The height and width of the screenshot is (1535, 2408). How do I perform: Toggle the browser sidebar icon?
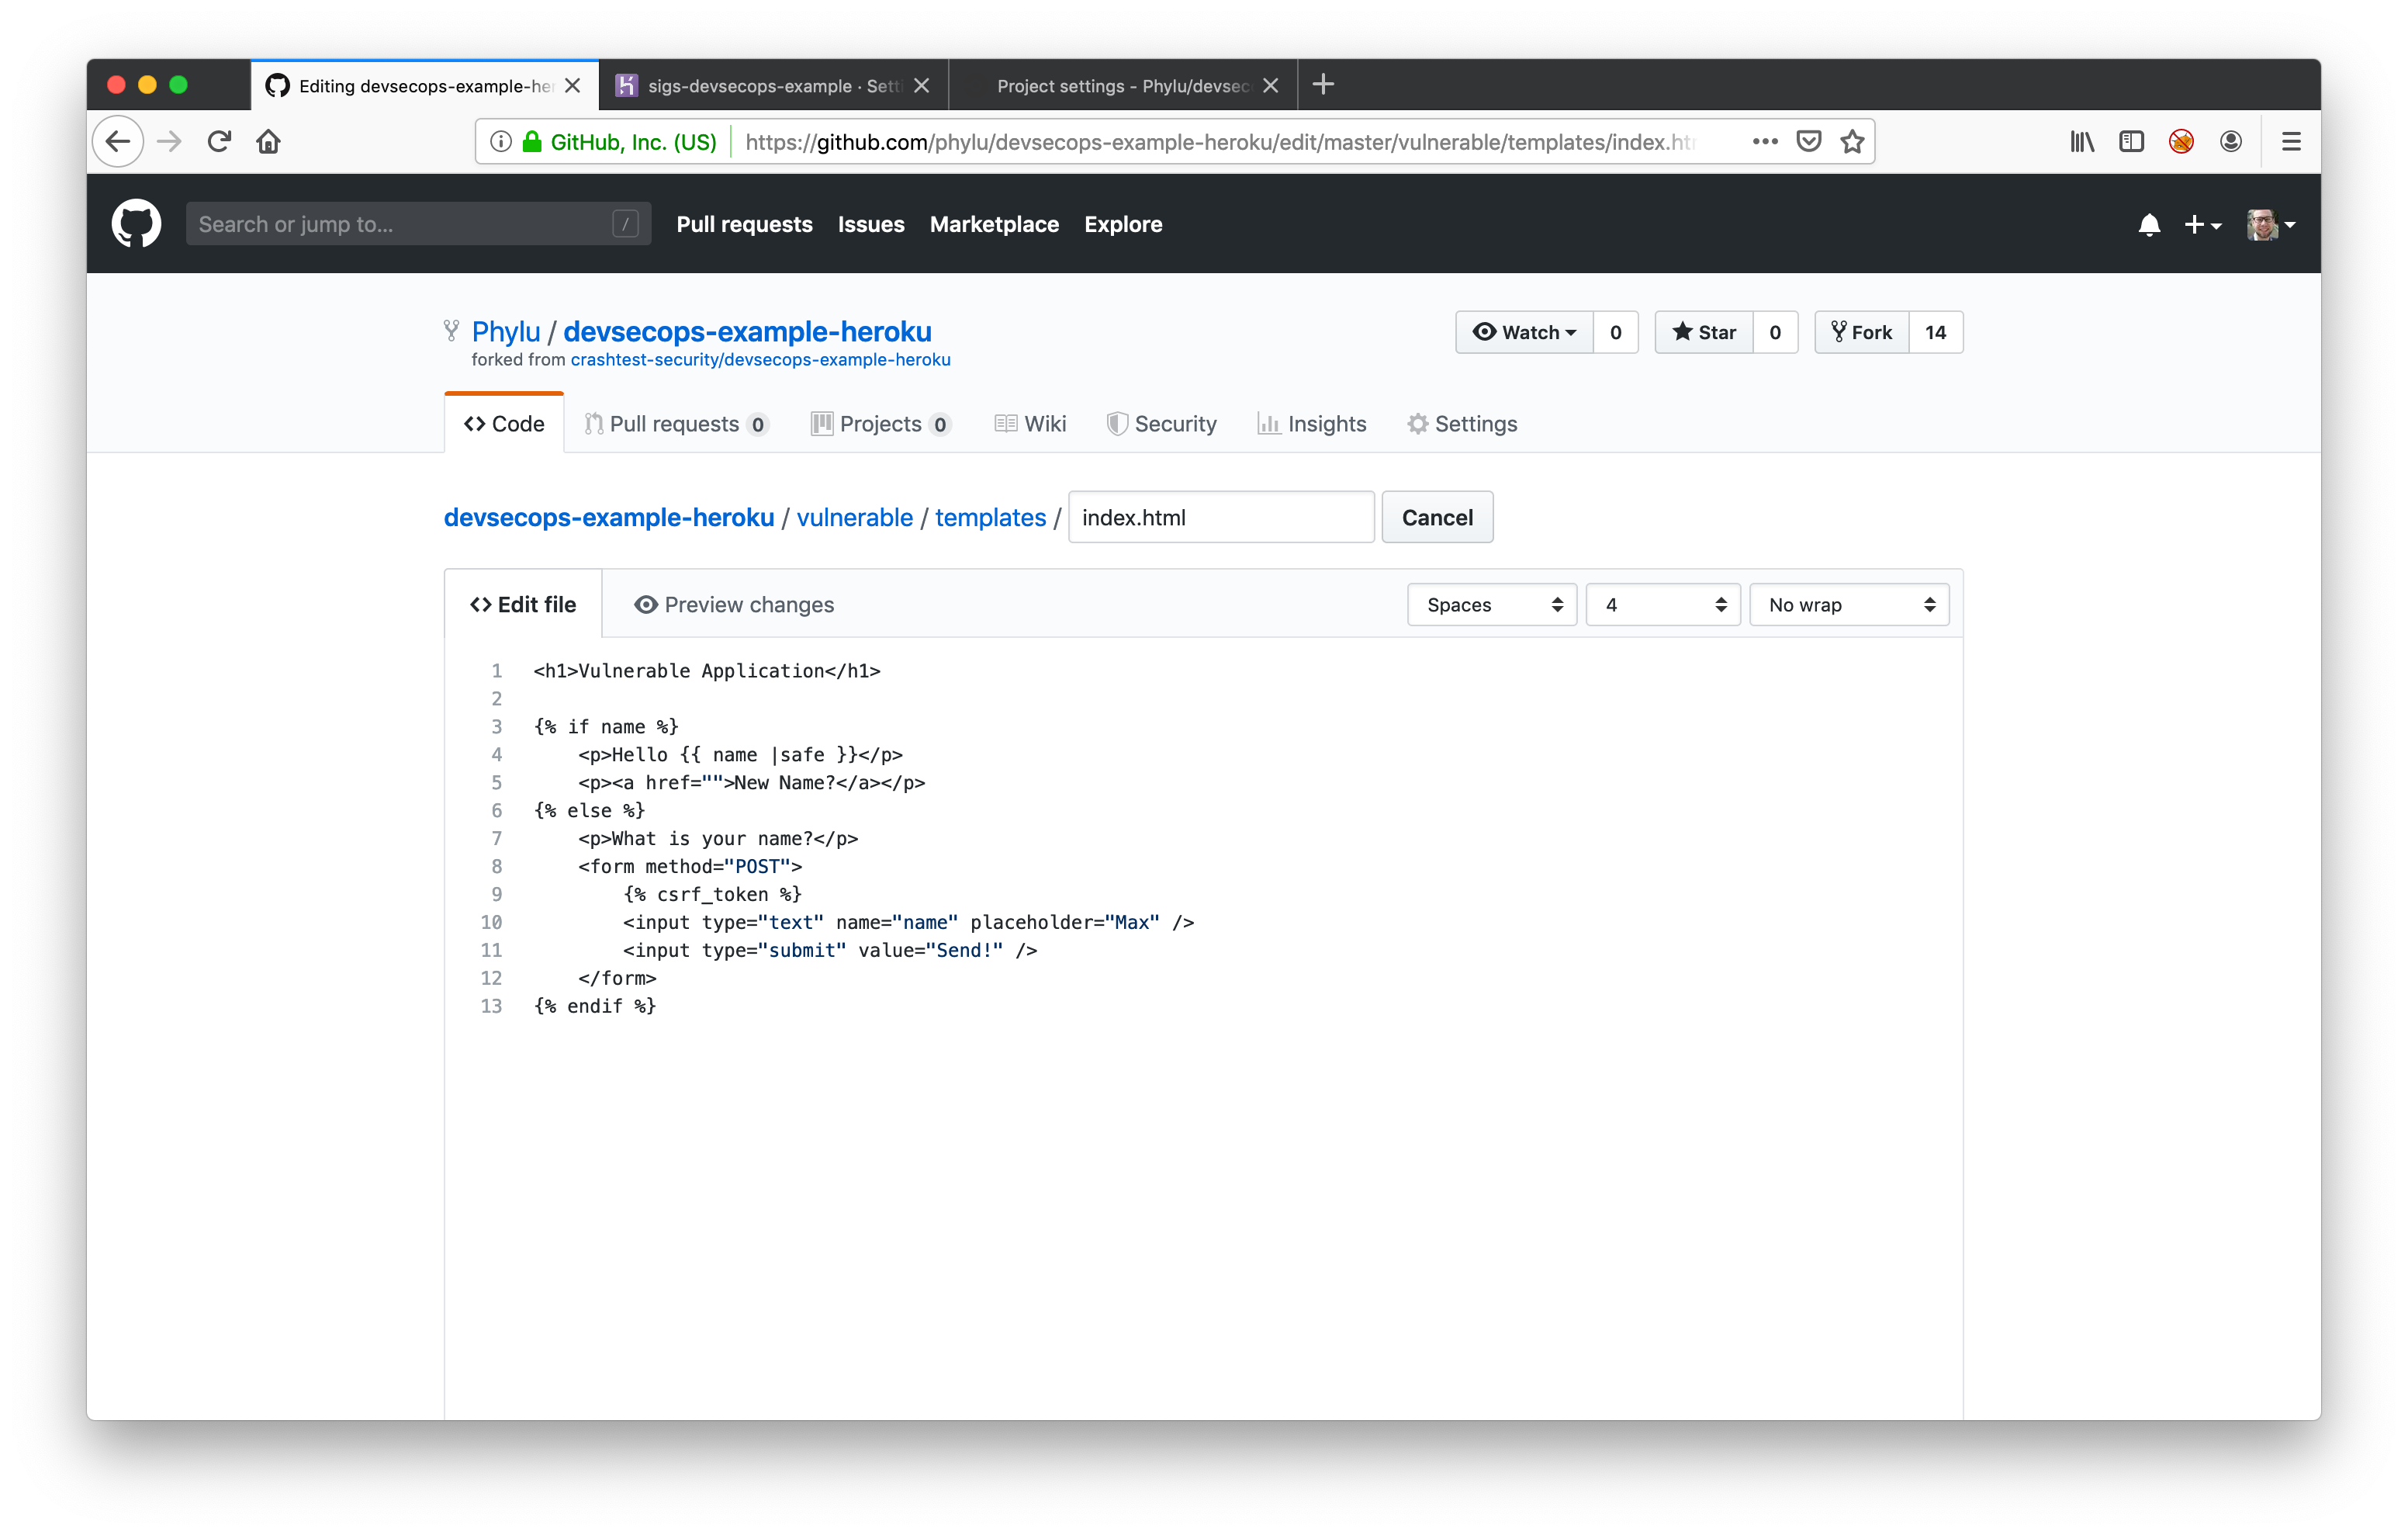tap(2131, 141)
